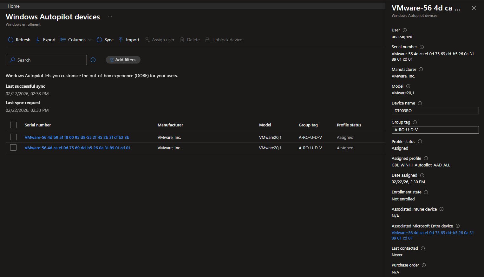The height and width of the screenshot is (277, 484).
Task: Click the Export download icon
Action: coord(38,40)
